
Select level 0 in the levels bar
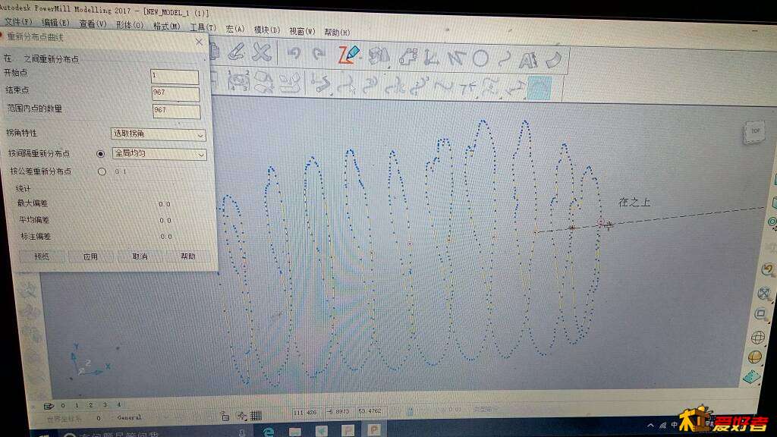(62, 405)
